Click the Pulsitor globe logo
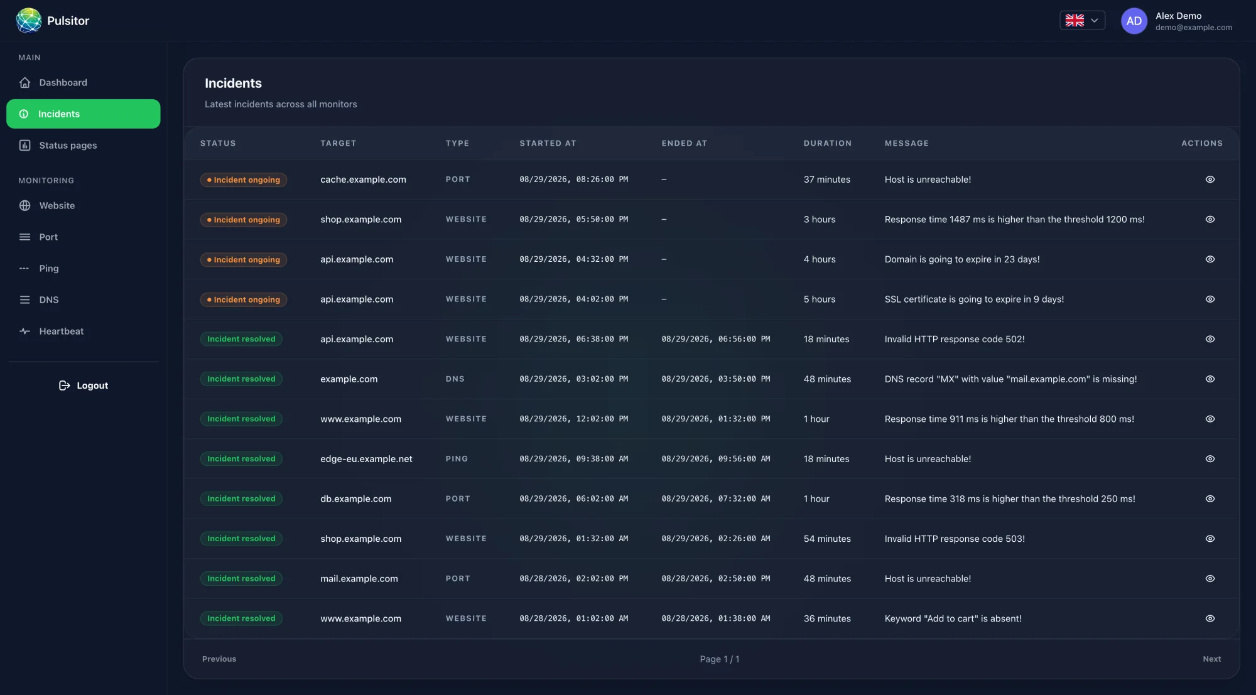Image resolution: width=1256 pixels, height=695 pixels. [29, 21]
